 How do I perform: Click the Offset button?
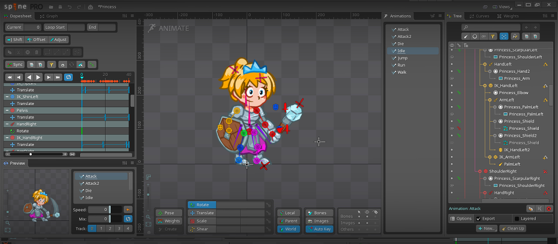(36, 40)
